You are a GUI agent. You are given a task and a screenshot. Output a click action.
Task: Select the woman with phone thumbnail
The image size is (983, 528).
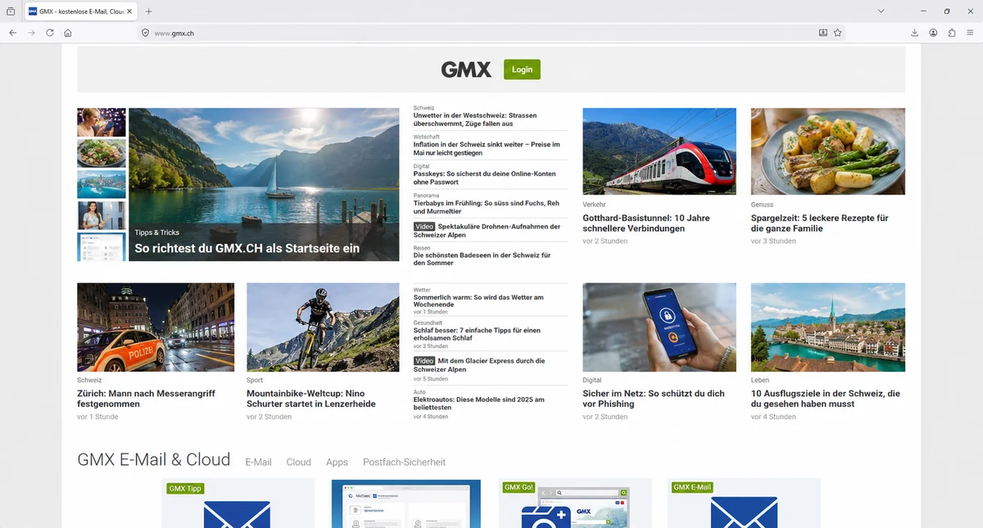102,122
